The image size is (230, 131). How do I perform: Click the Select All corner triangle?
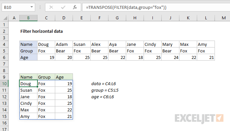tap(5, 18)
